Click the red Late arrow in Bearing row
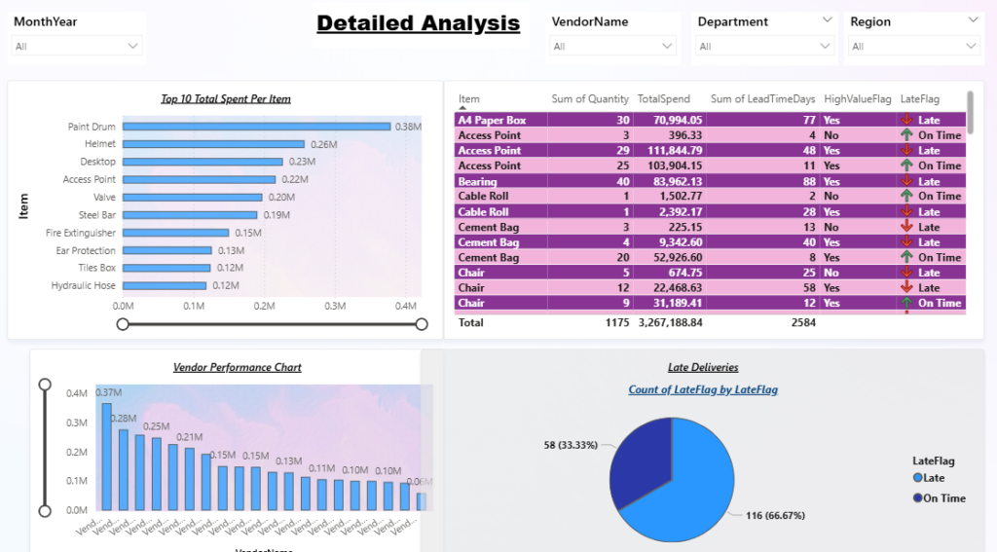997x552 pixels. pyautogui.click(x=906, y=181)
